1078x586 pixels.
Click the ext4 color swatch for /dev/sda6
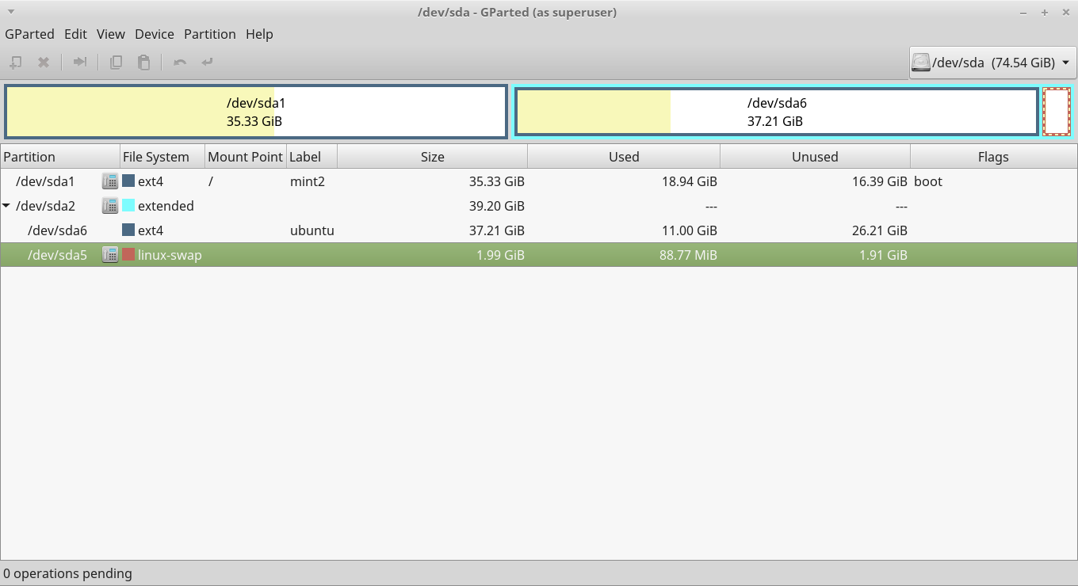(x=128, y=230)
